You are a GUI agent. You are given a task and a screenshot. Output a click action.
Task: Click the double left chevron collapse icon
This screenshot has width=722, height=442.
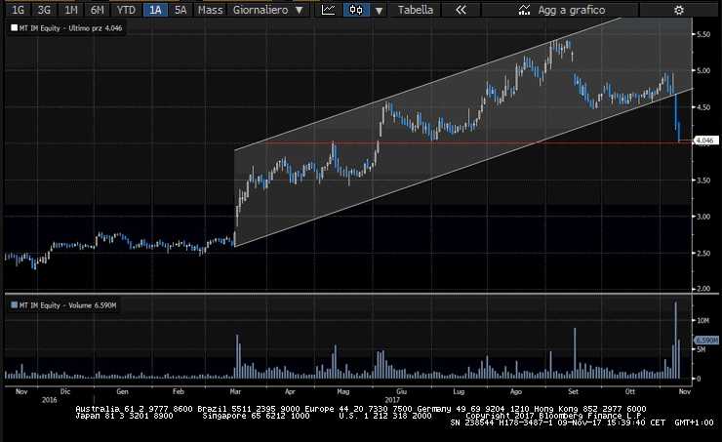(461, 10)
